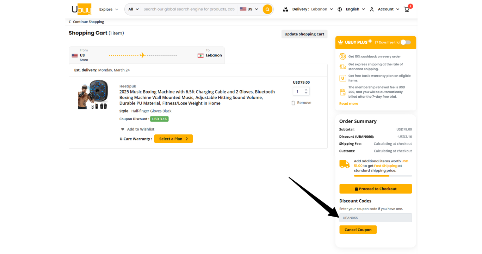Click the US flag in search bar
Image resolution: width=482 pixels, height=254 pixels.
[243, 9]
